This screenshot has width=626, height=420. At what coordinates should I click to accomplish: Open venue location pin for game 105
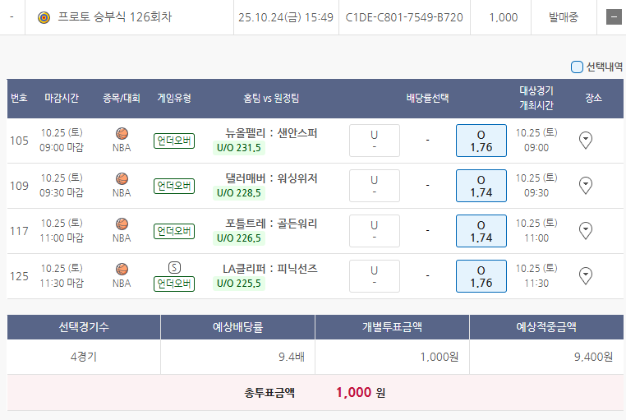point(586,141)
